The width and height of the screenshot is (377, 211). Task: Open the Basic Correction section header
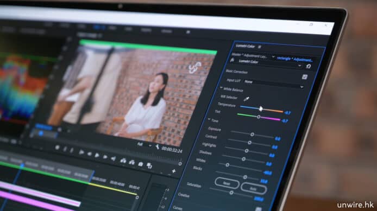237,72
